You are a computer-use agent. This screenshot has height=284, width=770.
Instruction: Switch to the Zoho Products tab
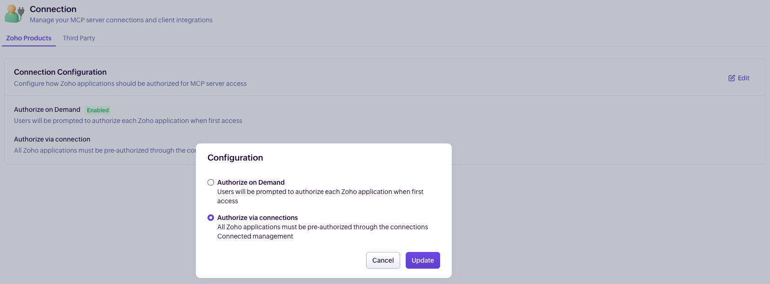point(29,38)
